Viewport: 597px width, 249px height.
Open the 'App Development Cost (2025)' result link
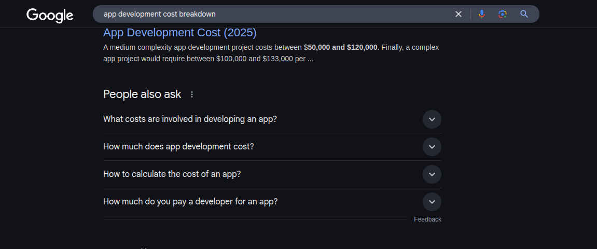[179, 33]
